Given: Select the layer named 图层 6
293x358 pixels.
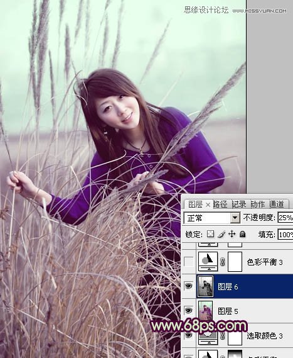Looking at the screenshot, I should 228,286.
